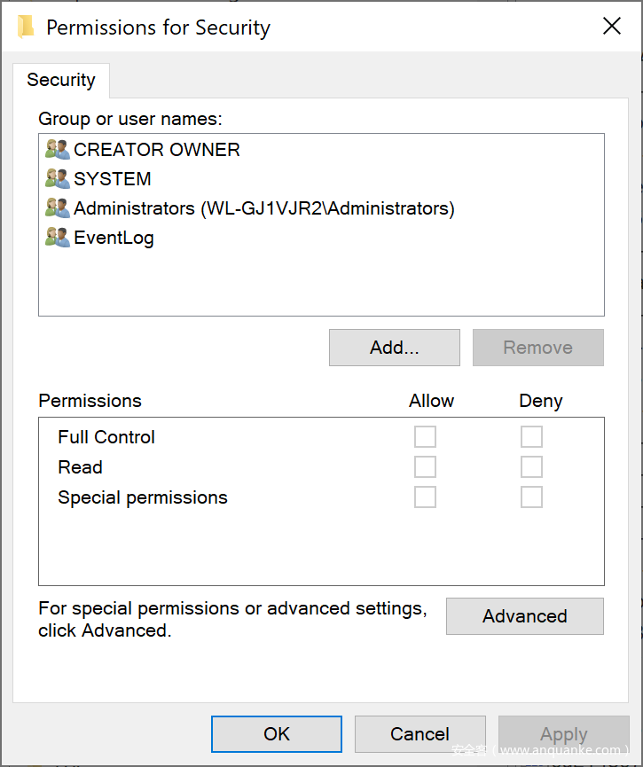The image size is (643, 767).
Task: Confirm with the OK button
Action: pyautogui.click(x=277, y=733)
